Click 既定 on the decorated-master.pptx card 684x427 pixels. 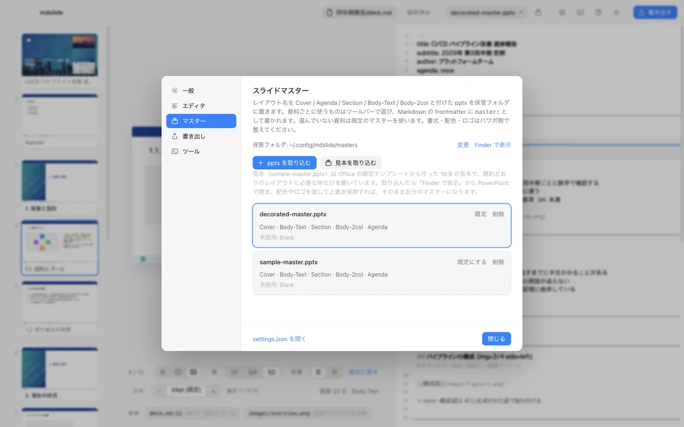[481, 215]
